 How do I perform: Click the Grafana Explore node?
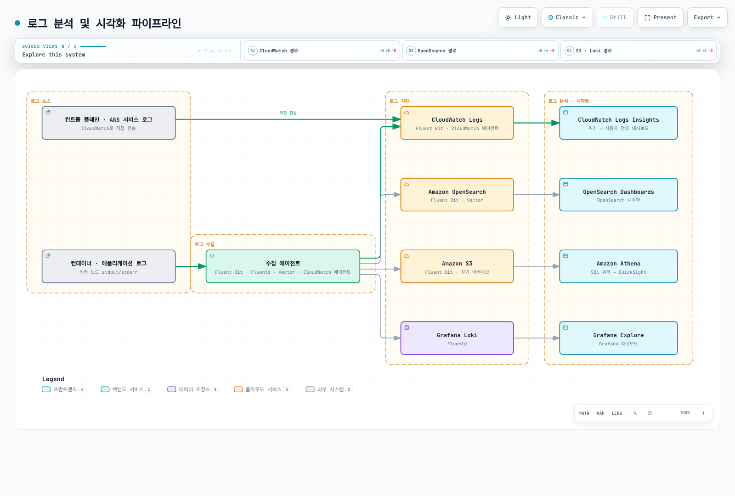618,338
